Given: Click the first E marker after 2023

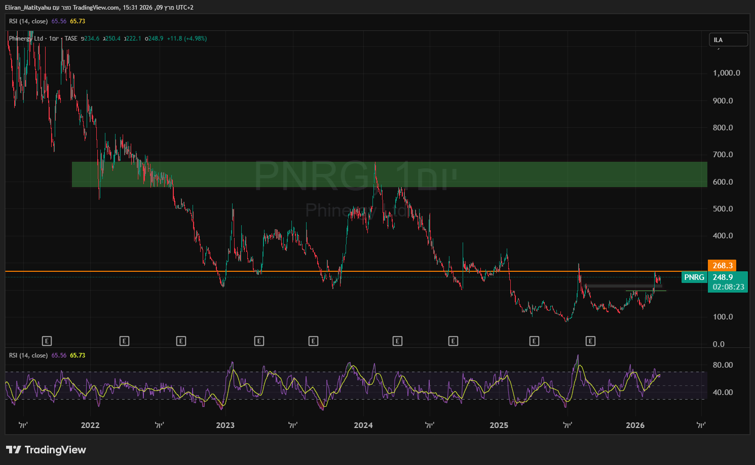Looking at the screenshot, I should coord(259,341).
